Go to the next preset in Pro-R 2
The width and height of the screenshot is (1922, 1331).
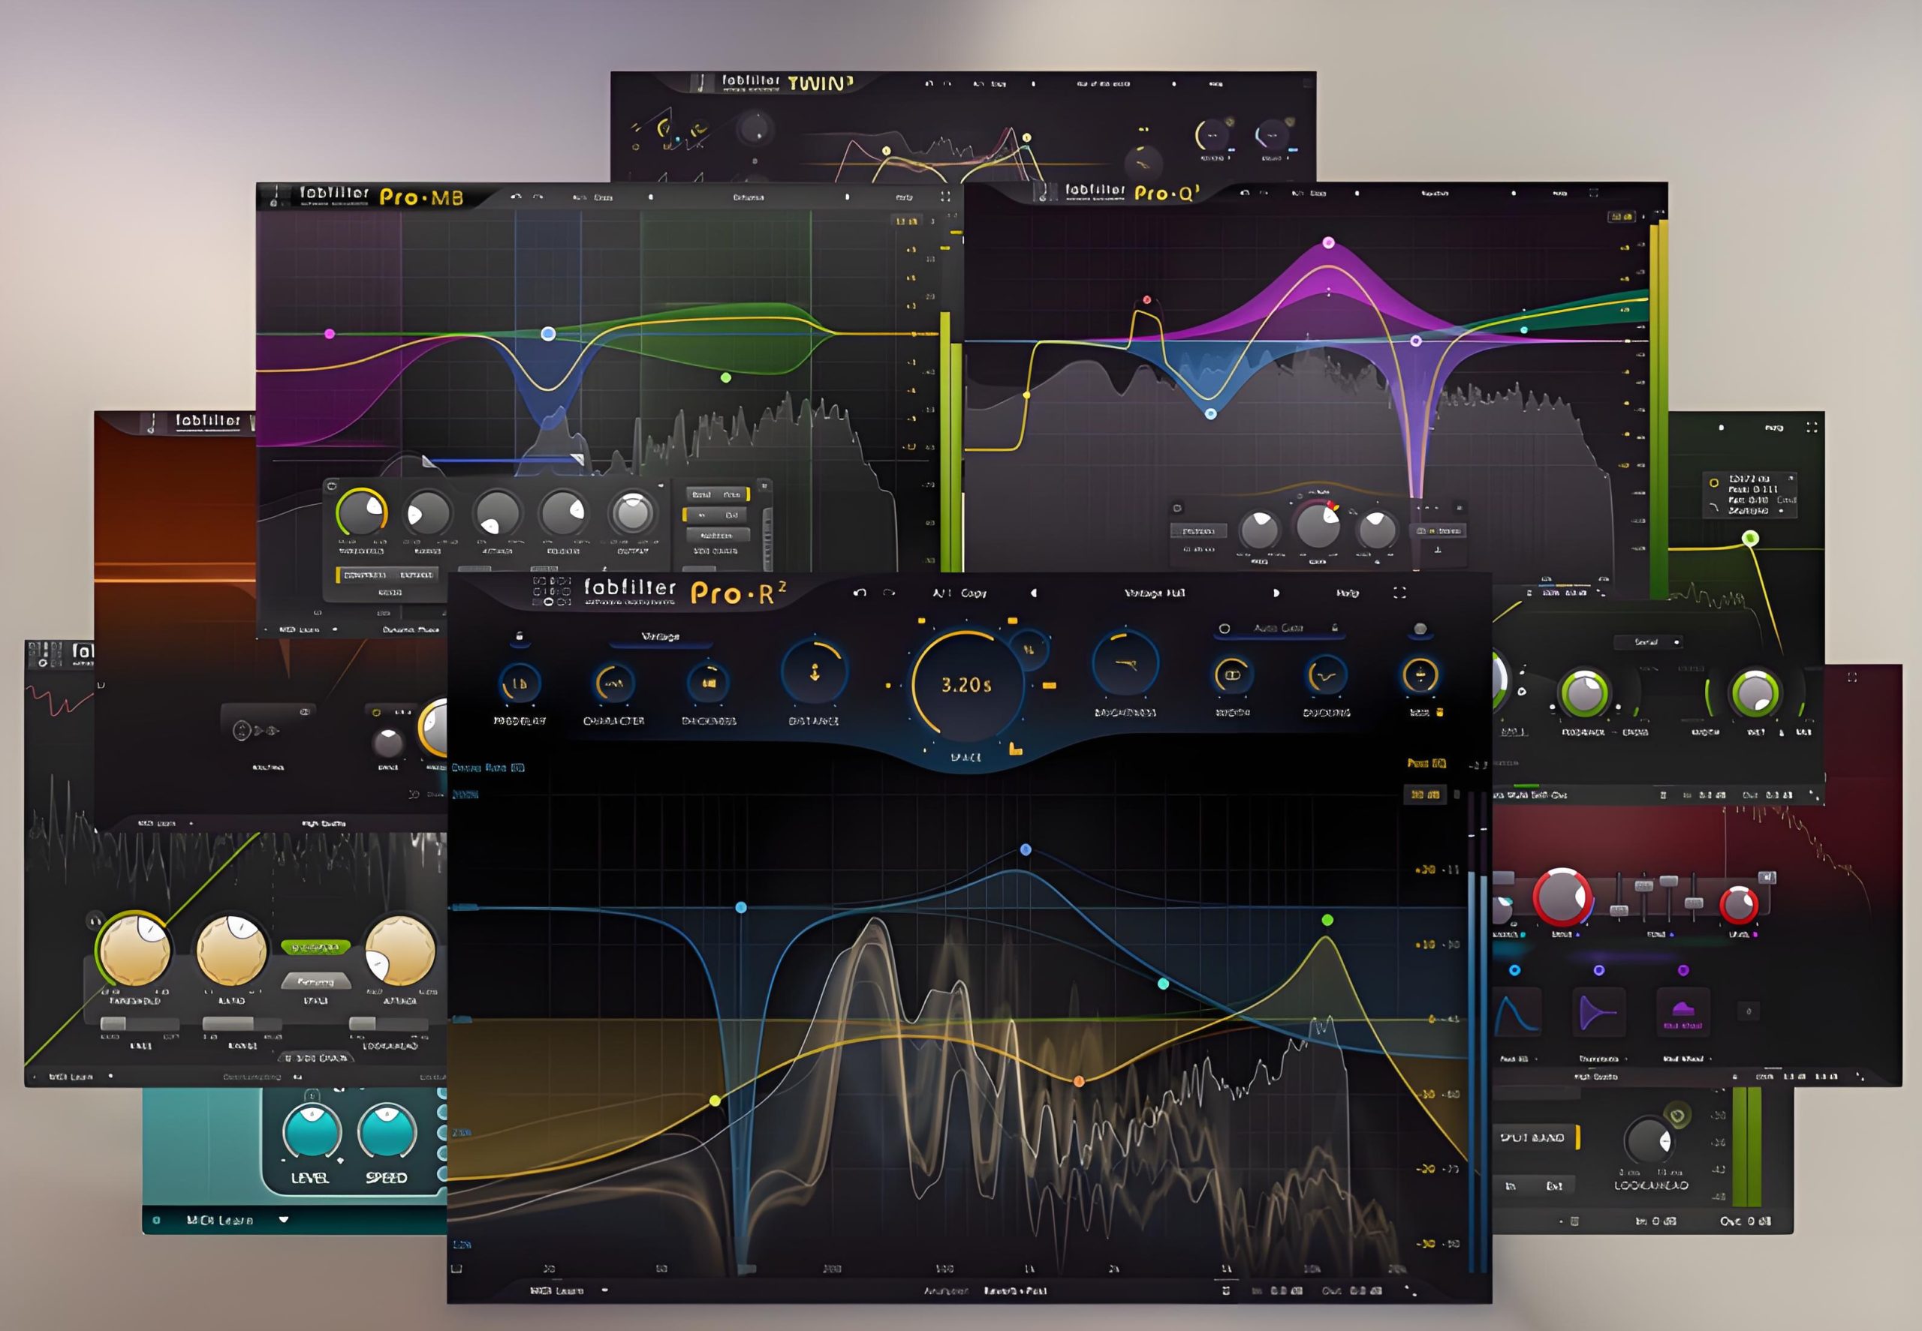1276,593
